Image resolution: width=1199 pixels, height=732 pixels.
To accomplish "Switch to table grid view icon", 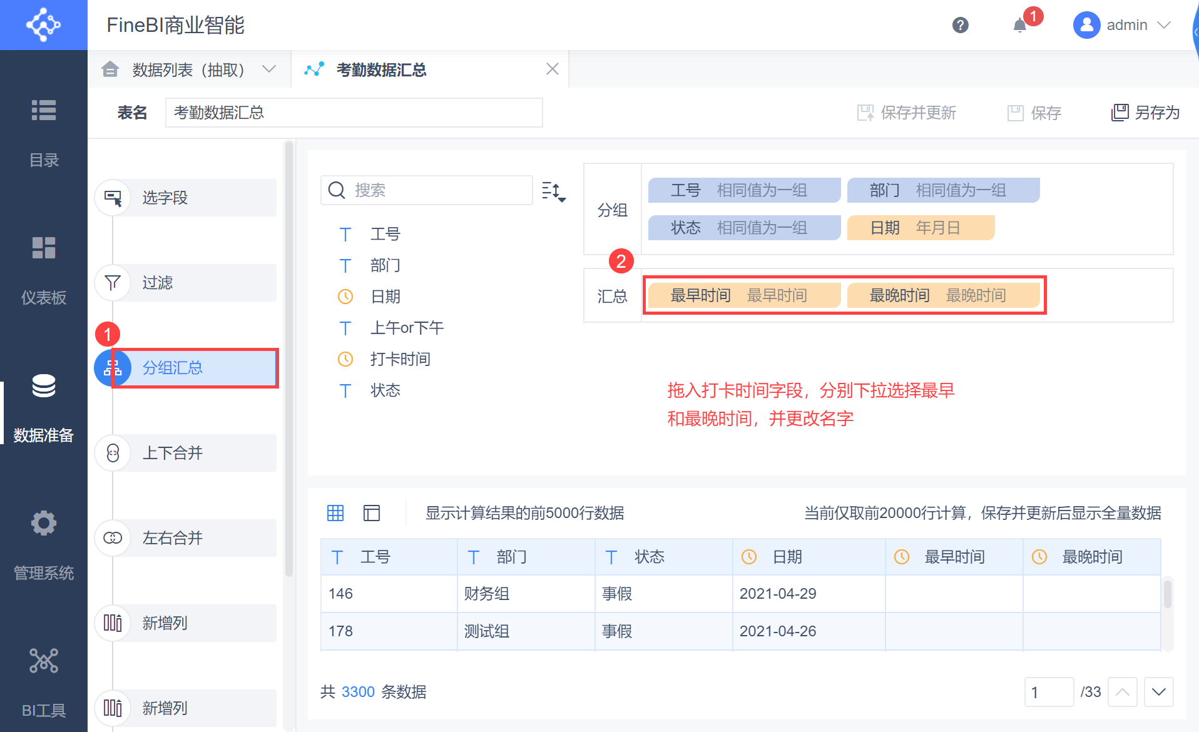I will [x=335, y=513].
